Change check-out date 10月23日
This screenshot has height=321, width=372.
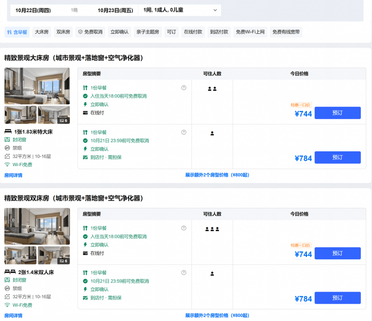(115, 10)
